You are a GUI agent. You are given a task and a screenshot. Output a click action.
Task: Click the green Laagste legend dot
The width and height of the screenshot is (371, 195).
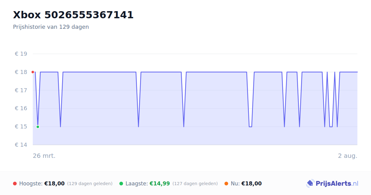121,184
